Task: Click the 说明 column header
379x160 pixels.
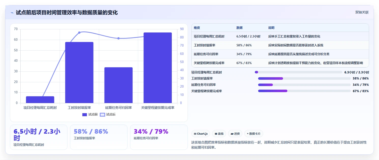Action: coord(271,28)
